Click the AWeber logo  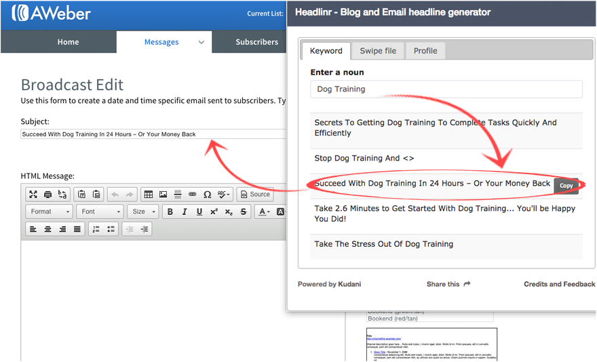[51, 13]
